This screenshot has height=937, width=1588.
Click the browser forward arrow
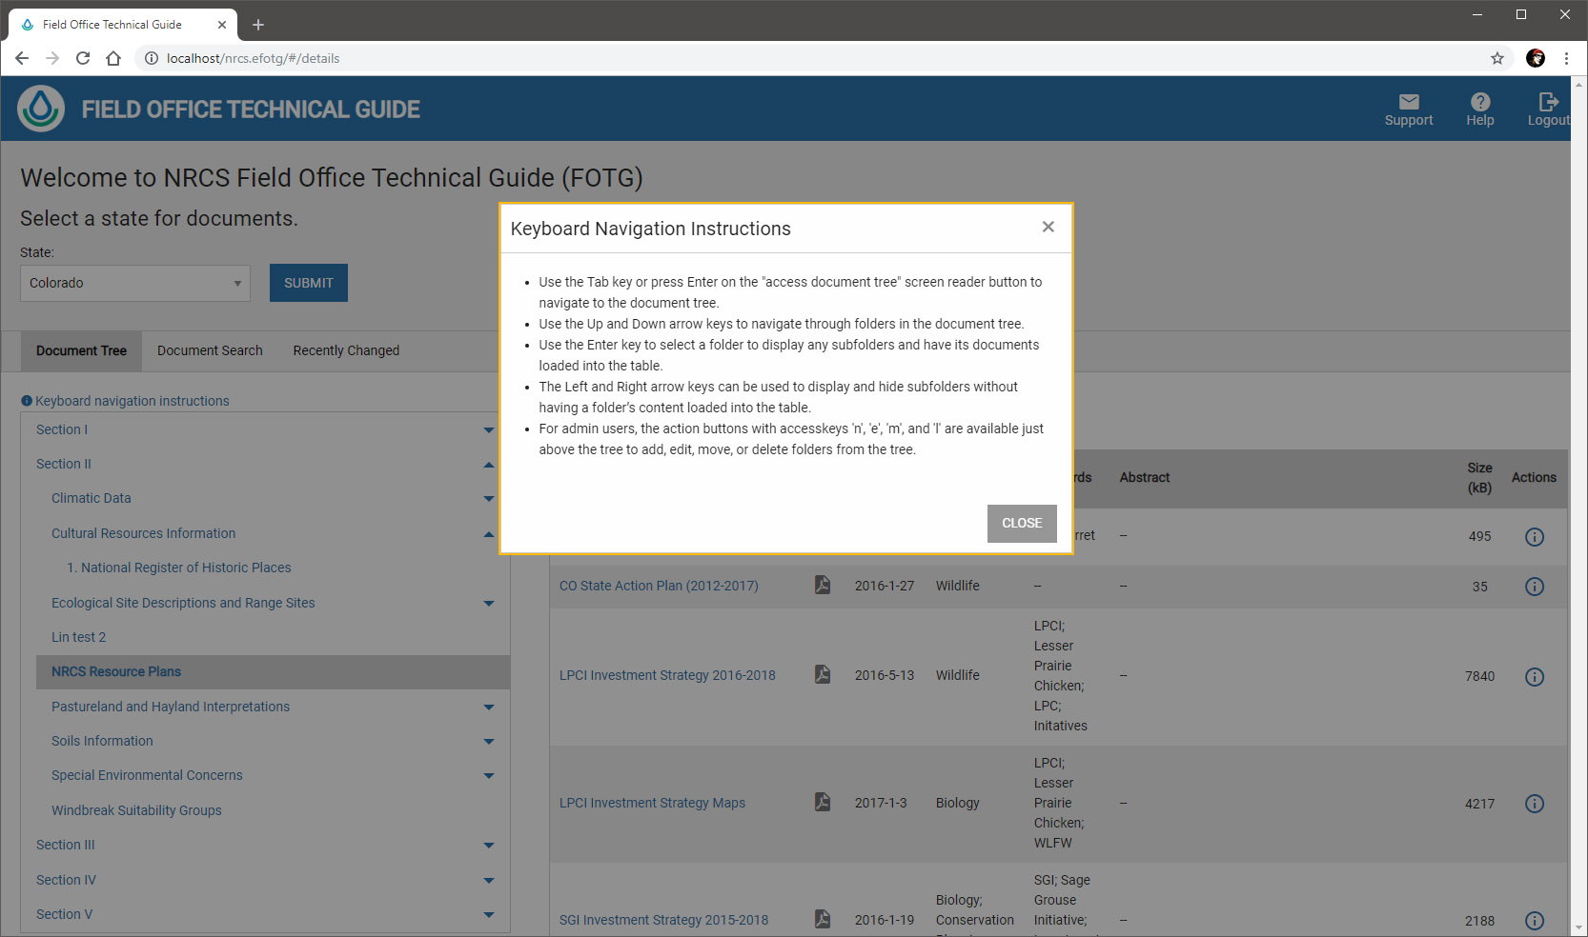52,58
